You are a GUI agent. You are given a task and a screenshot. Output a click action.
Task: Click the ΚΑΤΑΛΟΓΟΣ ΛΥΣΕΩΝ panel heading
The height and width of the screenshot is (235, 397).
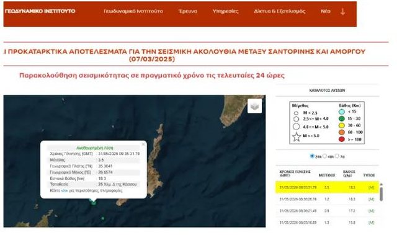327,91
